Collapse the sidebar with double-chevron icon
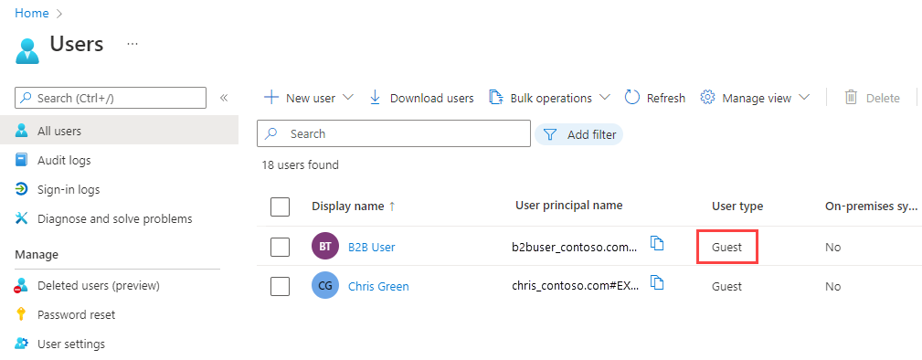 pyautogui.click(x=224, y=98)
